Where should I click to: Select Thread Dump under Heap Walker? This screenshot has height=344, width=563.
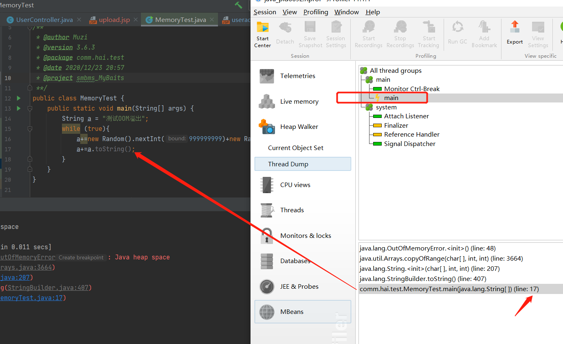click(302, 164)
